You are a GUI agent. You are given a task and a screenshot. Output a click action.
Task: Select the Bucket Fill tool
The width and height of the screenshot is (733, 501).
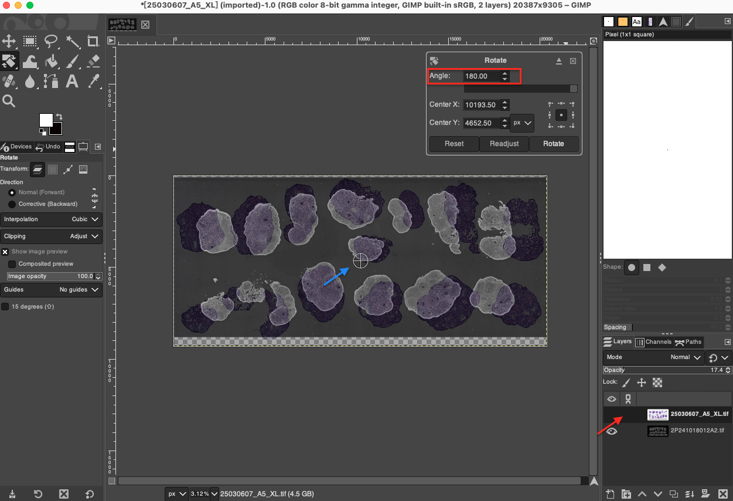click(52, 61)
